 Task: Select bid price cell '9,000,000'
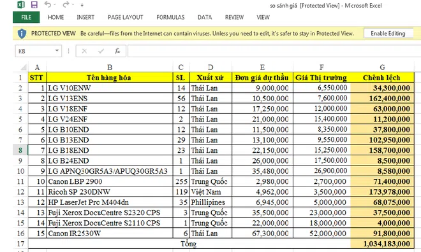(262, 88)
